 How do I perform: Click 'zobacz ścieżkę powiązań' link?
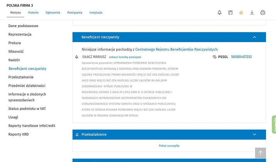pyautogui.click(x=125, y=57)
